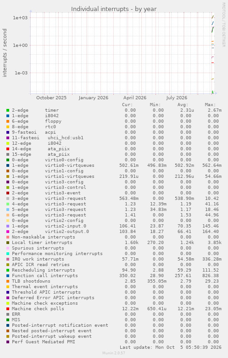Screen dimensions: 228x358
Task: Click the "1e+00" y-axis label
Action: point(20,45)
